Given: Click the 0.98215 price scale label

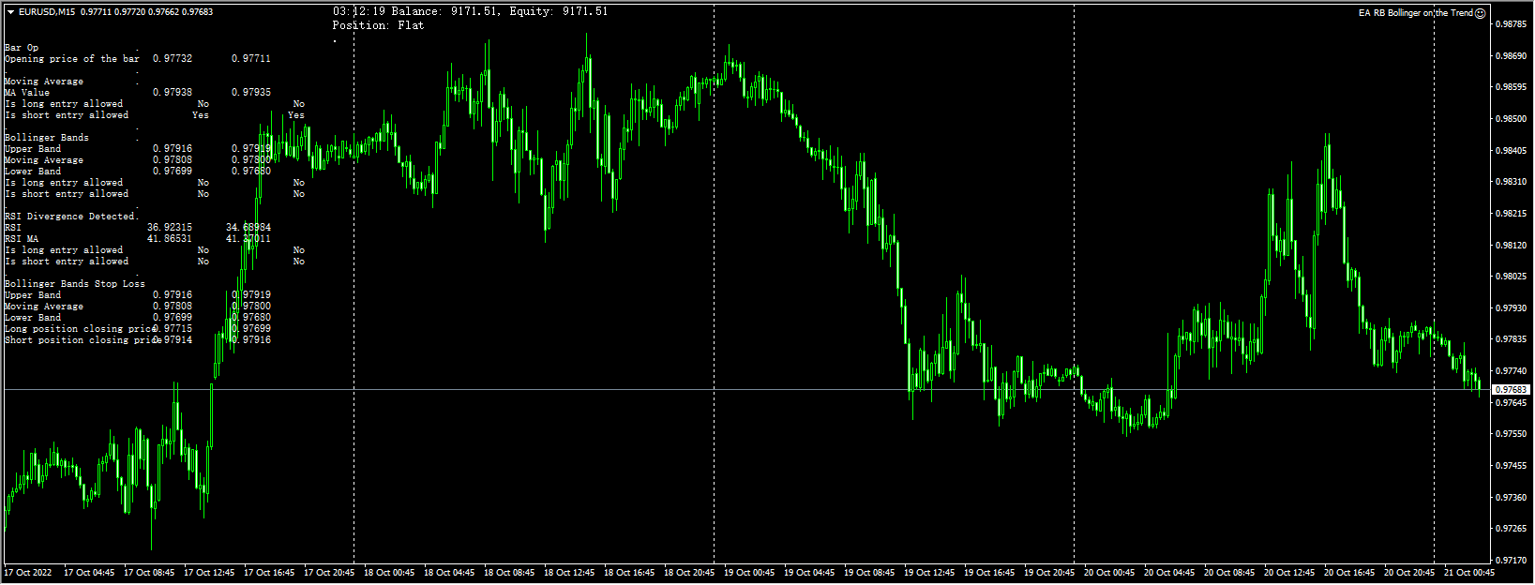Looking at the screenshot, I should coord(1510,214).
